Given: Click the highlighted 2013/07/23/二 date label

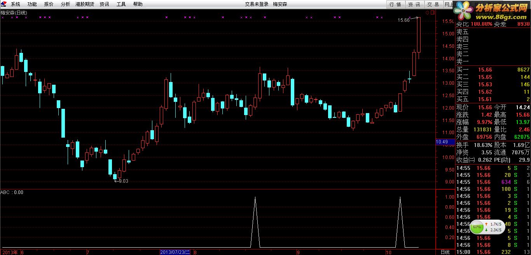Looking at the screenshot, I should click(175, 252).
